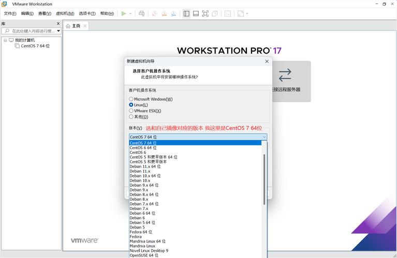Click the green power-on play icon
This screenshot has width=397, height=258.
(124, 13)
